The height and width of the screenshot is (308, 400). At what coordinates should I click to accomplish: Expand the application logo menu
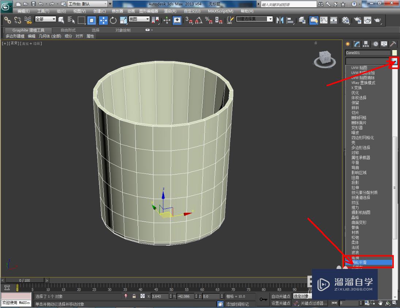6,6
